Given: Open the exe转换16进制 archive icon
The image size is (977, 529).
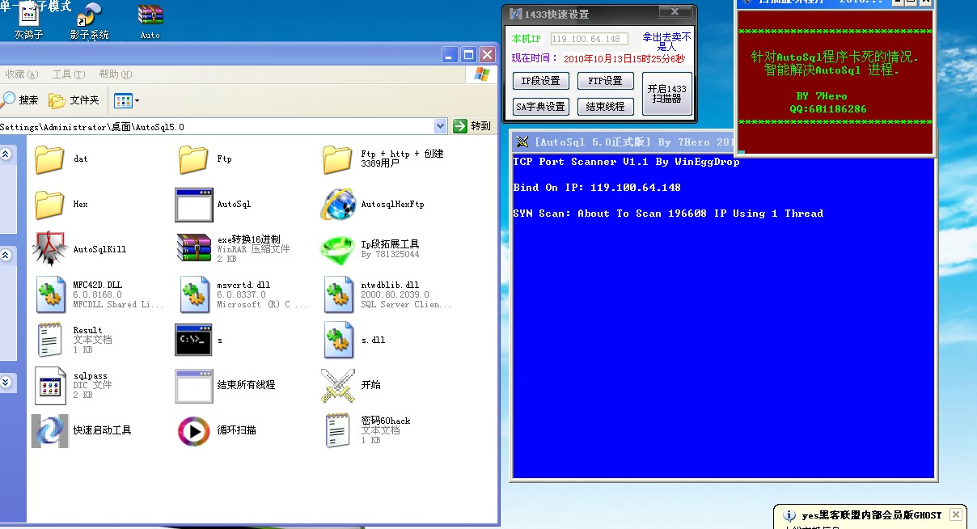Looking at the screenshot, I should click(194, 250).
